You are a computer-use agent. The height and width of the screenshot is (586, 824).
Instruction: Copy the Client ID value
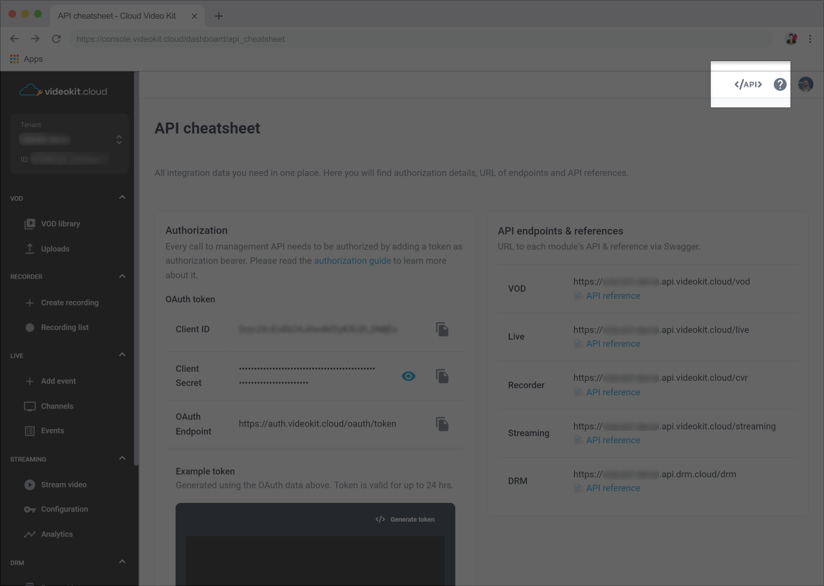(x=442, y=329)
